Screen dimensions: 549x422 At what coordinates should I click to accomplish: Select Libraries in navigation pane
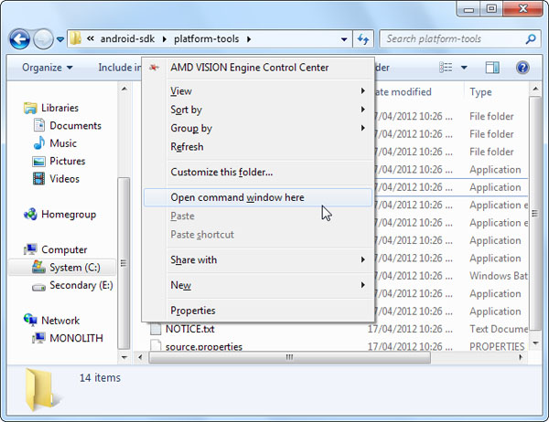pyautogui.click(x=59, y=108)
